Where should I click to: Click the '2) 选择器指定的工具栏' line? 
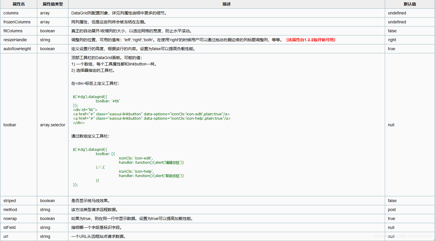click(x=93, y=70)
